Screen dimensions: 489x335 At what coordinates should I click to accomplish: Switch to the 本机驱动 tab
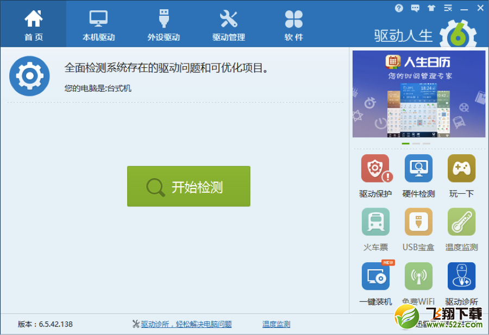[98, 24]
